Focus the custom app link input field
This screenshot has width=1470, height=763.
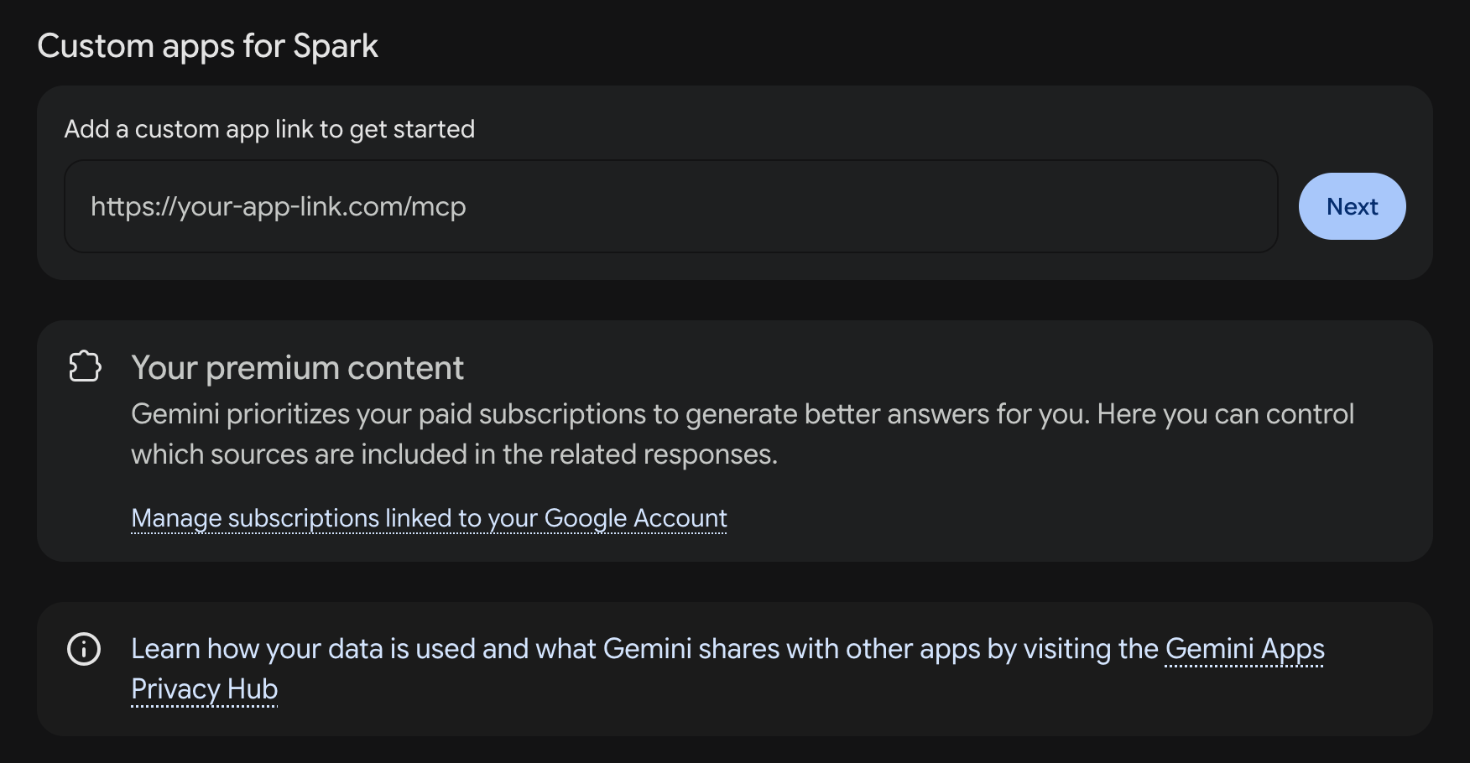click(671, 206)
